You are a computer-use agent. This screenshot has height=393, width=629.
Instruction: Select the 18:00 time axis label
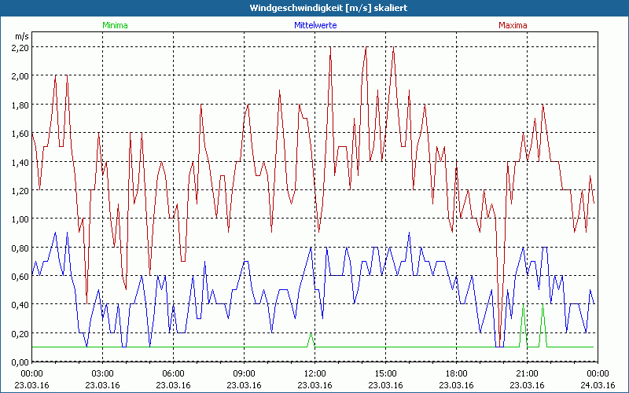tap(456, 373)
